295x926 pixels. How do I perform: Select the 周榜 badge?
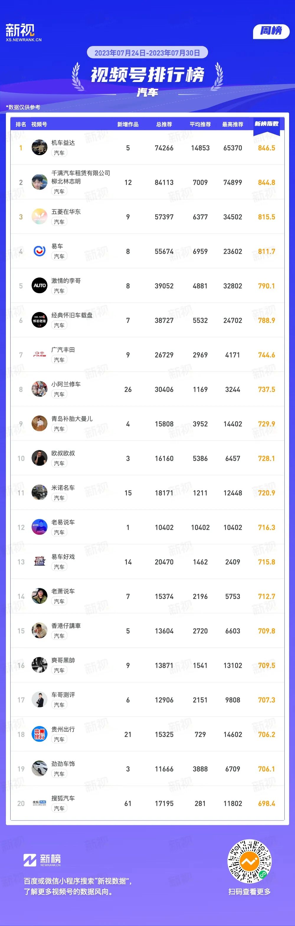[271, 31]
